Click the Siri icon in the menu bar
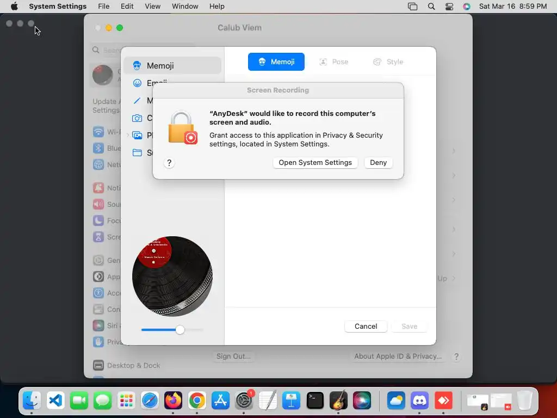Screen dimensions: 557x418 [x=466, y=7]
